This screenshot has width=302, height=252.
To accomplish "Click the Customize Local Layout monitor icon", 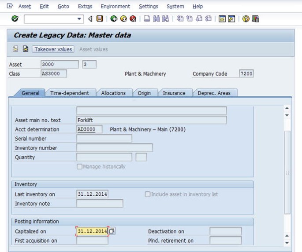I will point(255,19).
